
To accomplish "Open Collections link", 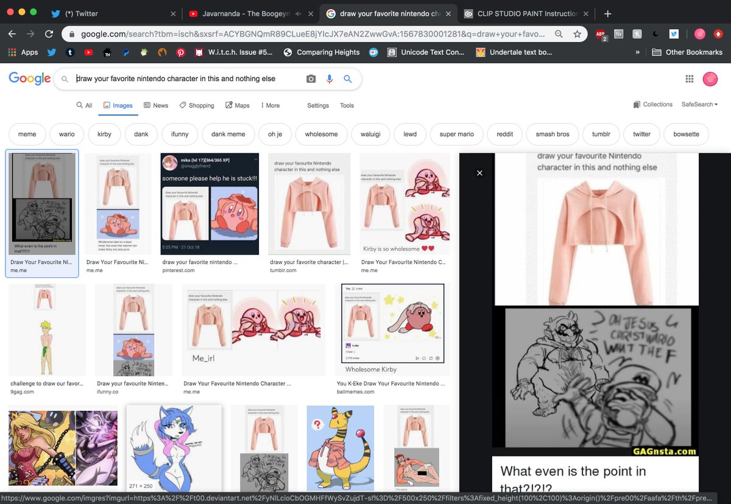I will click(653, 105).
